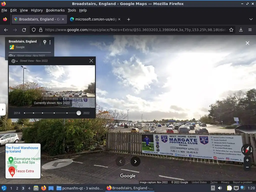Screen dimensions: 256x192
Task: Click location pin icon in Broadstairs card
Action: pyautogui.click(x=44, y=42)
